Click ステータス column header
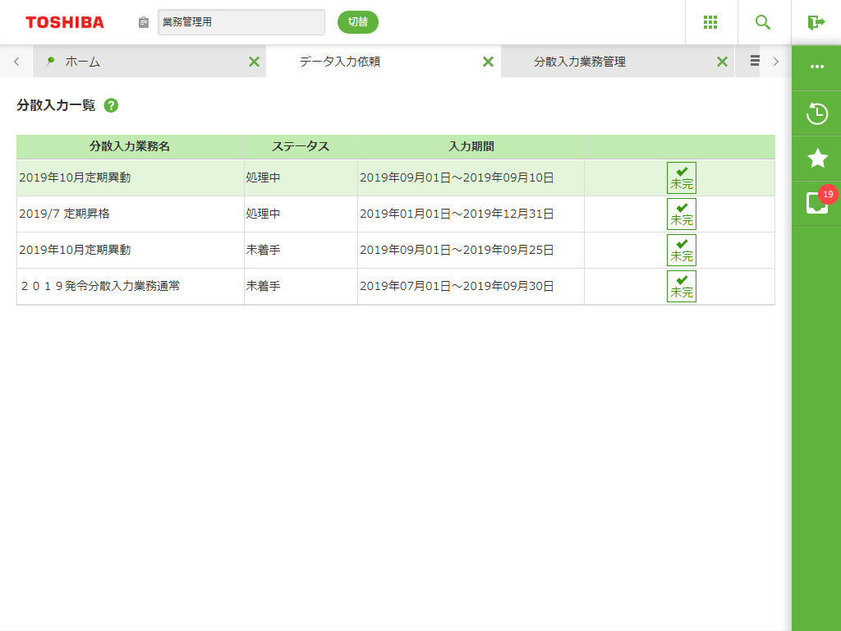Viewport: 841px width, 631px height. [x=301, y=146]
